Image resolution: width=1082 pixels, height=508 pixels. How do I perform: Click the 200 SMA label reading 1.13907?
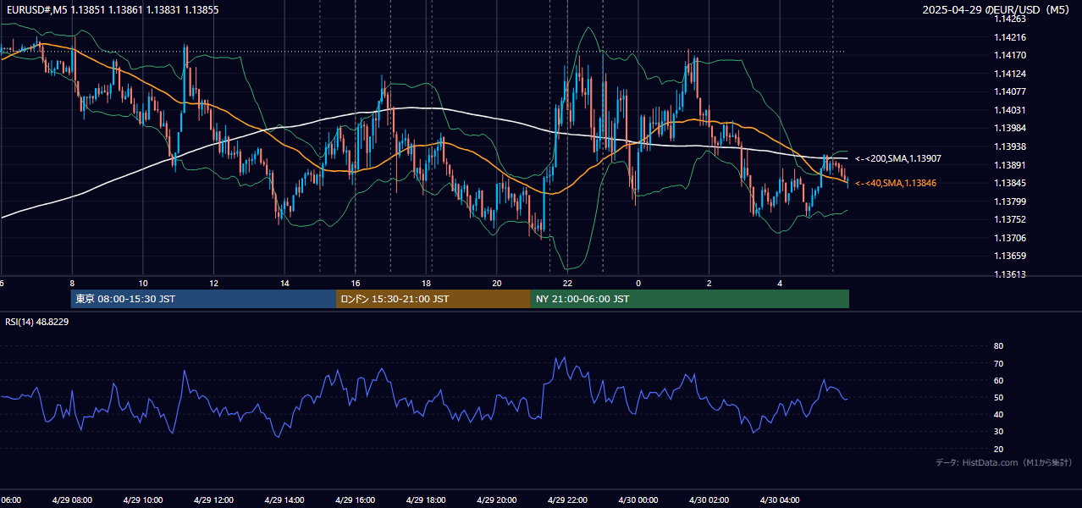pyautogui.click(x=898, y=158)
